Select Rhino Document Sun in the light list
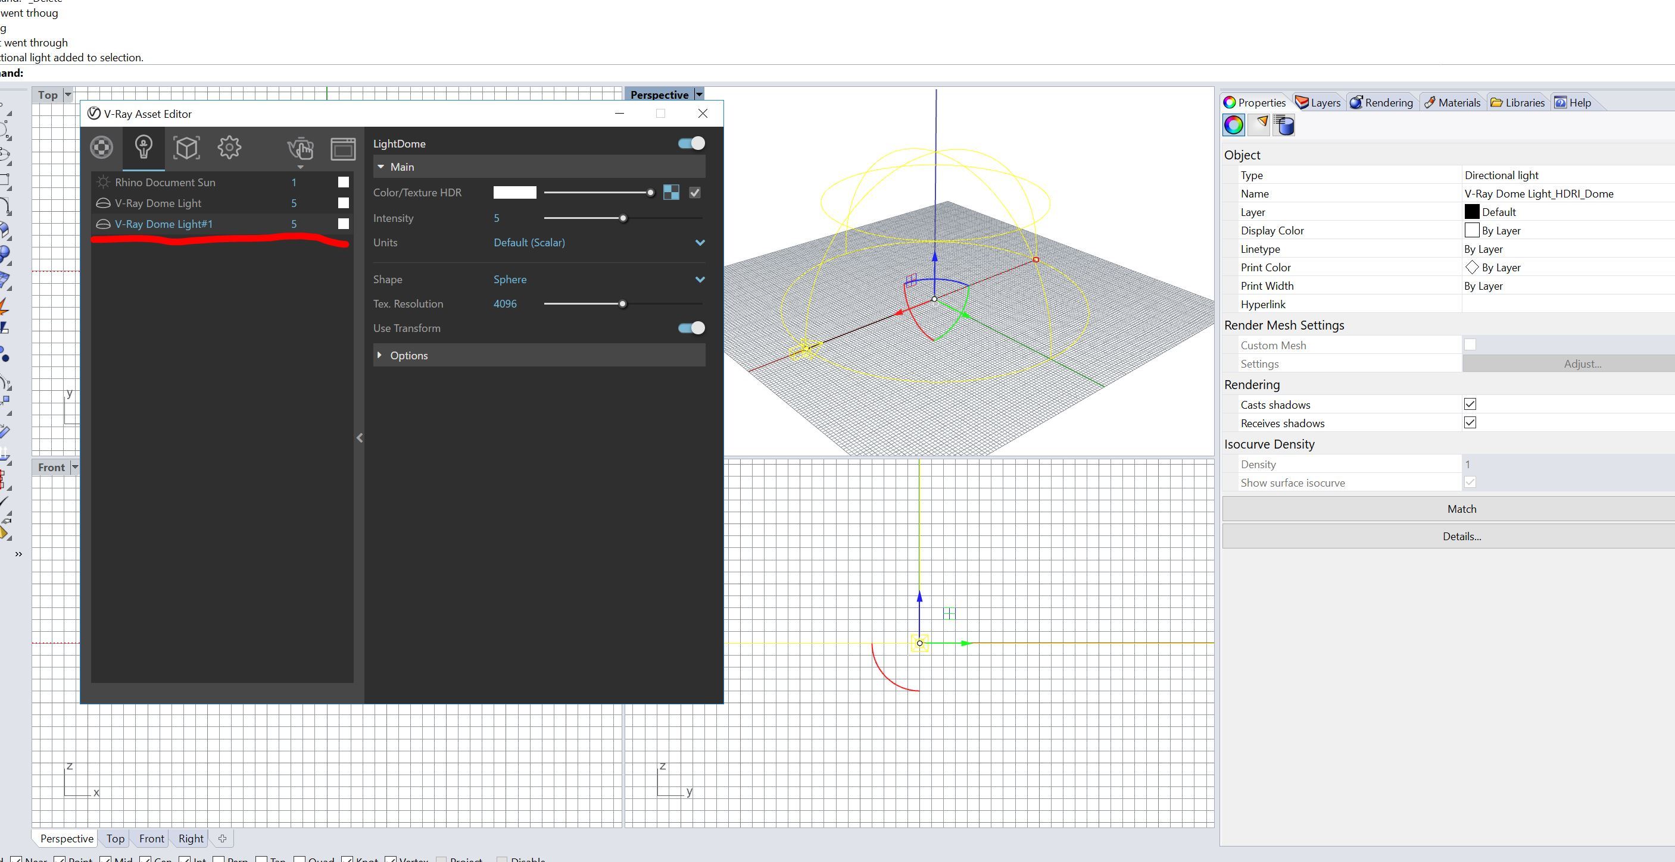Image resolution: width=1675 pixels, height=862 pixels. (x=222, y=183)
